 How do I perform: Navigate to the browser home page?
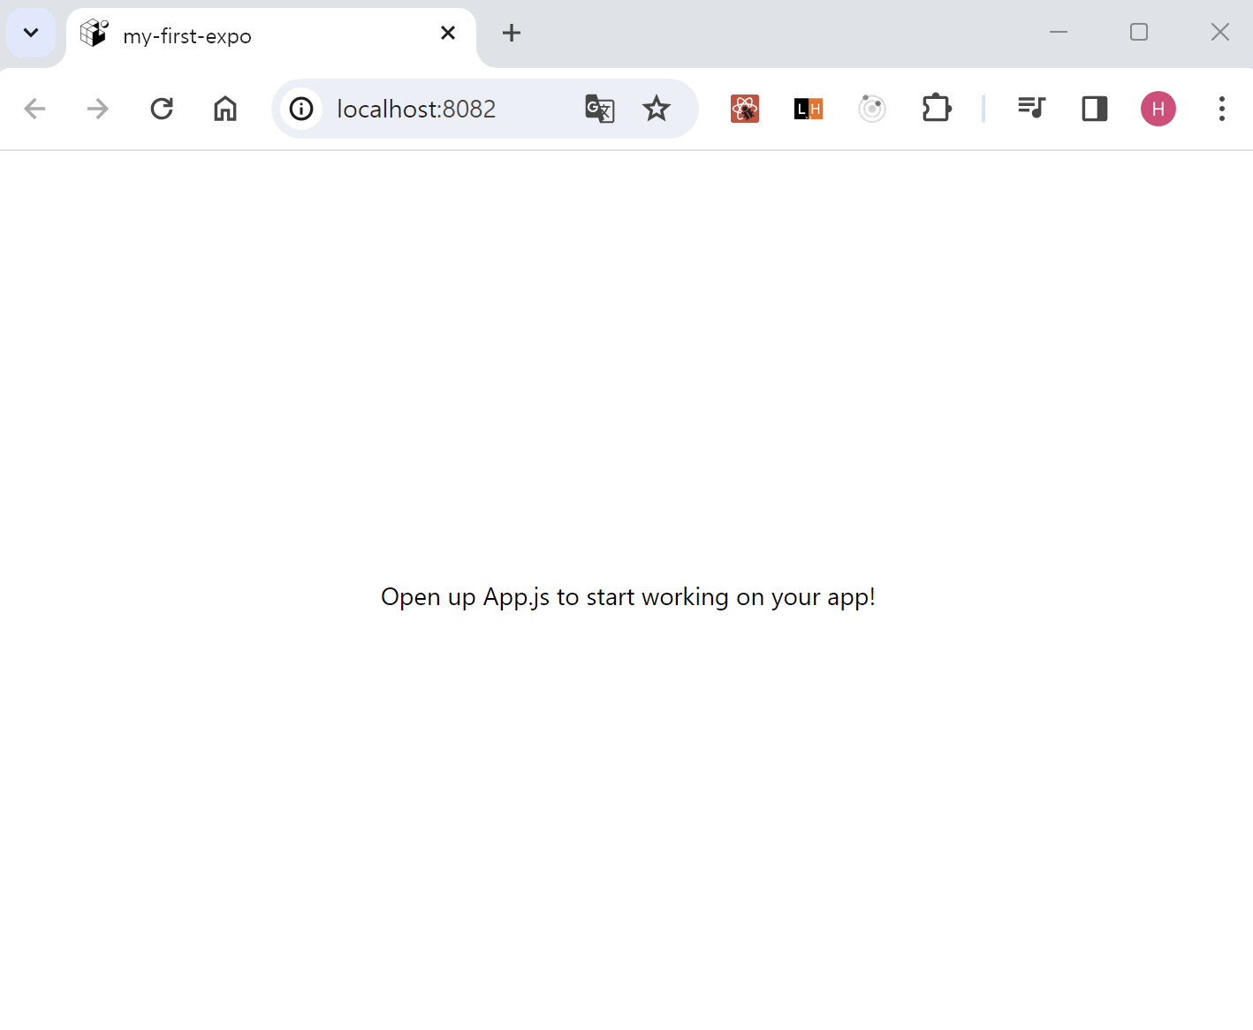(x=224, y=108)
